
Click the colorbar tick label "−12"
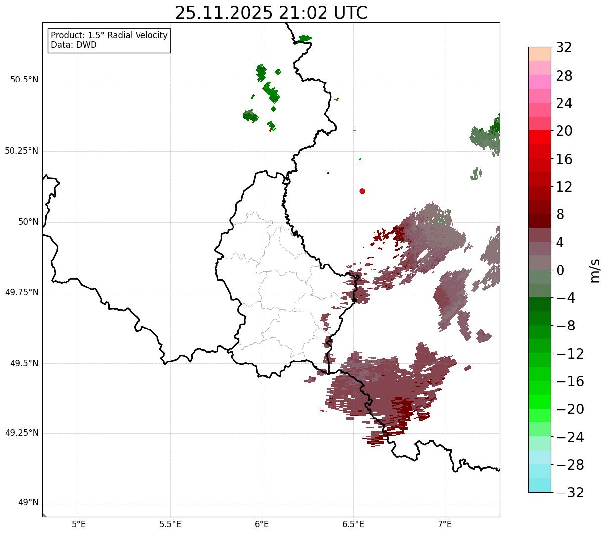570,354
